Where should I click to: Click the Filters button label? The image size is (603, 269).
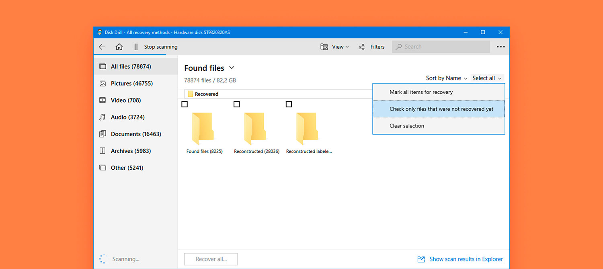[x=377, y=47]
